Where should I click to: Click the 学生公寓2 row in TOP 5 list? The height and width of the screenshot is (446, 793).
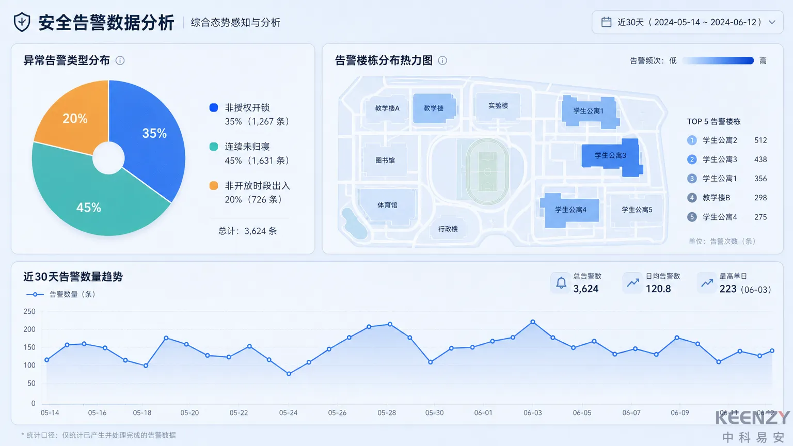coord(727,140)
